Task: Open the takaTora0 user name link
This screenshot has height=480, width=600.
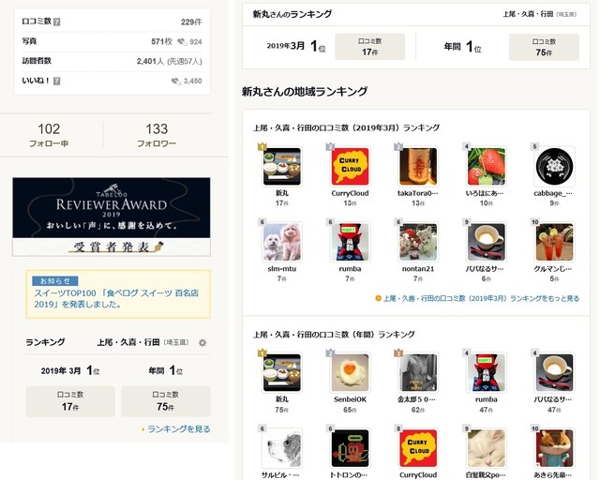Action: 417,193
